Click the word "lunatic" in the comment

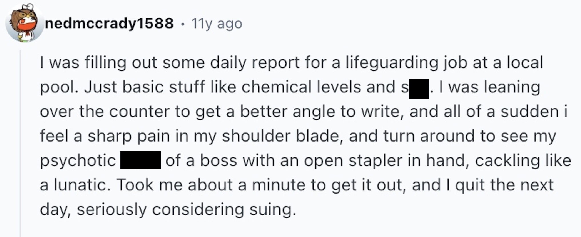point(82,185)
